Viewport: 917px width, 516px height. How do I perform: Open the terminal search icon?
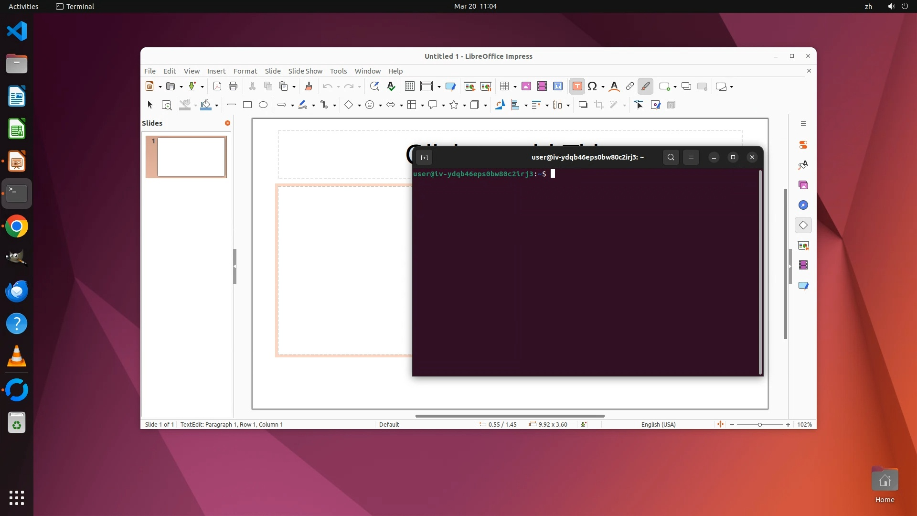(671, 157)
